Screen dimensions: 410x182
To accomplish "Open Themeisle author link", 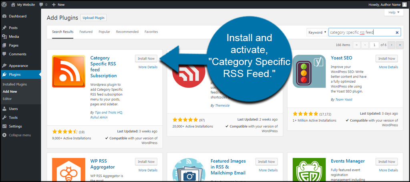I will pos(222,106).
